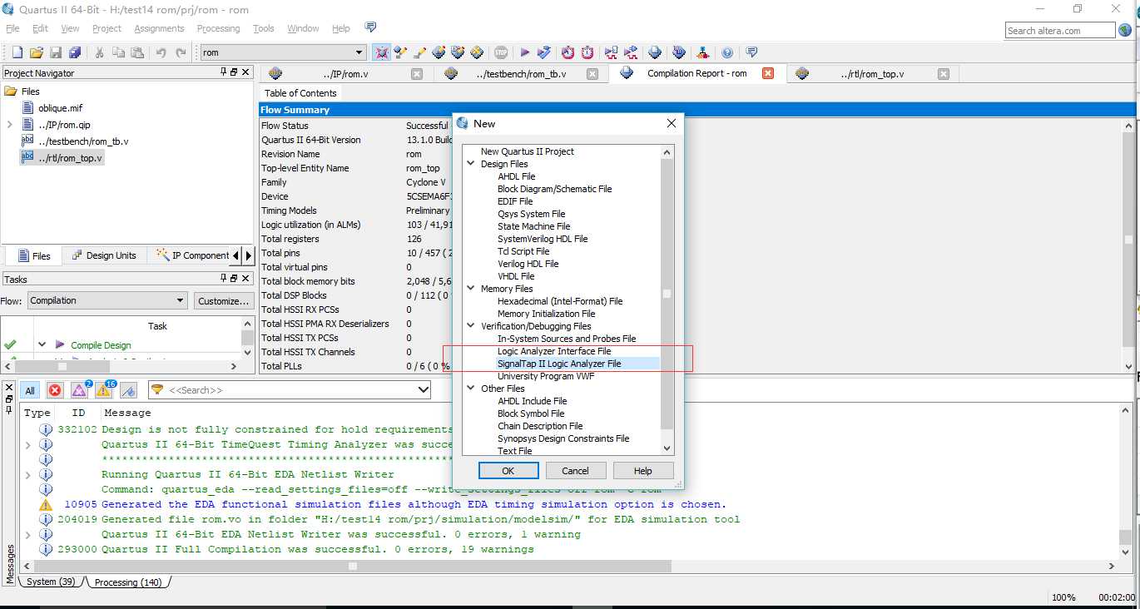1140x609 pixels.
Task: Expand the ../IP/rom.qip tree node
Action: pyautogui.click(x=9, y=125)
